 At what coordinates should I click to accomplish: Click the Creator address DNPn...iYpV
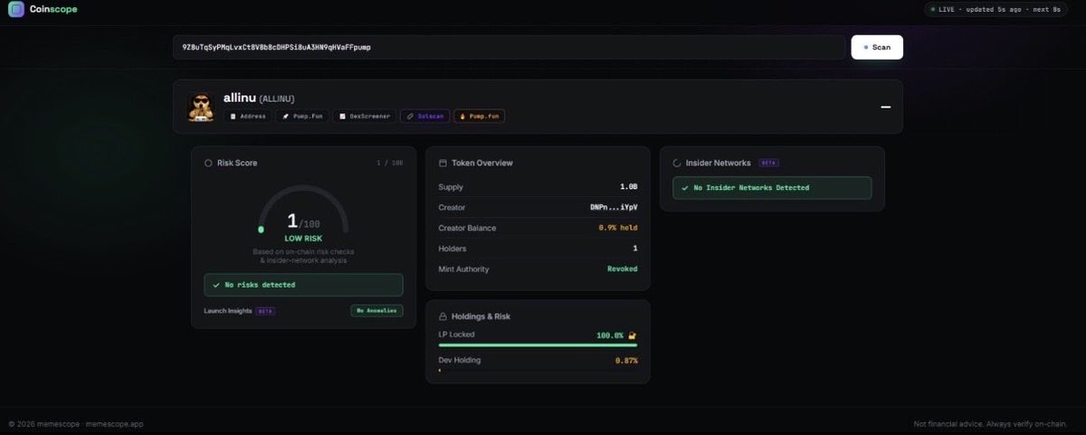(614, 207)
